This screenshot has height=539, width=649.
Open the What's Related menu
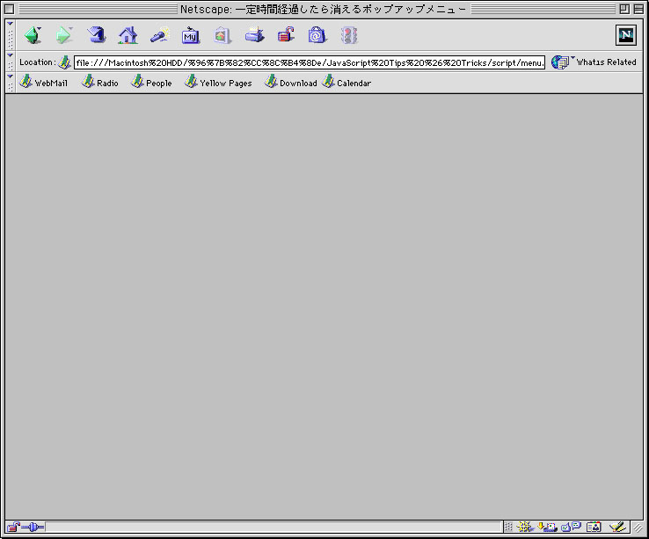tap(594, 62)
